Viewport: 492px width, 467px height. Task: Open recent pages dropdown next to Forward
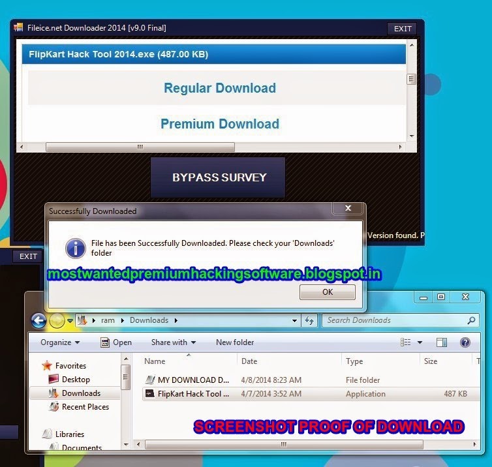click(70, 320)
